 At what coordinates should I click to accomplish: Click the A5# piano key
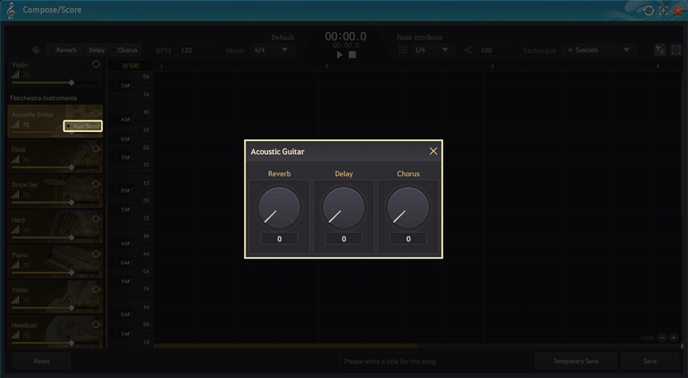(120, 119)
